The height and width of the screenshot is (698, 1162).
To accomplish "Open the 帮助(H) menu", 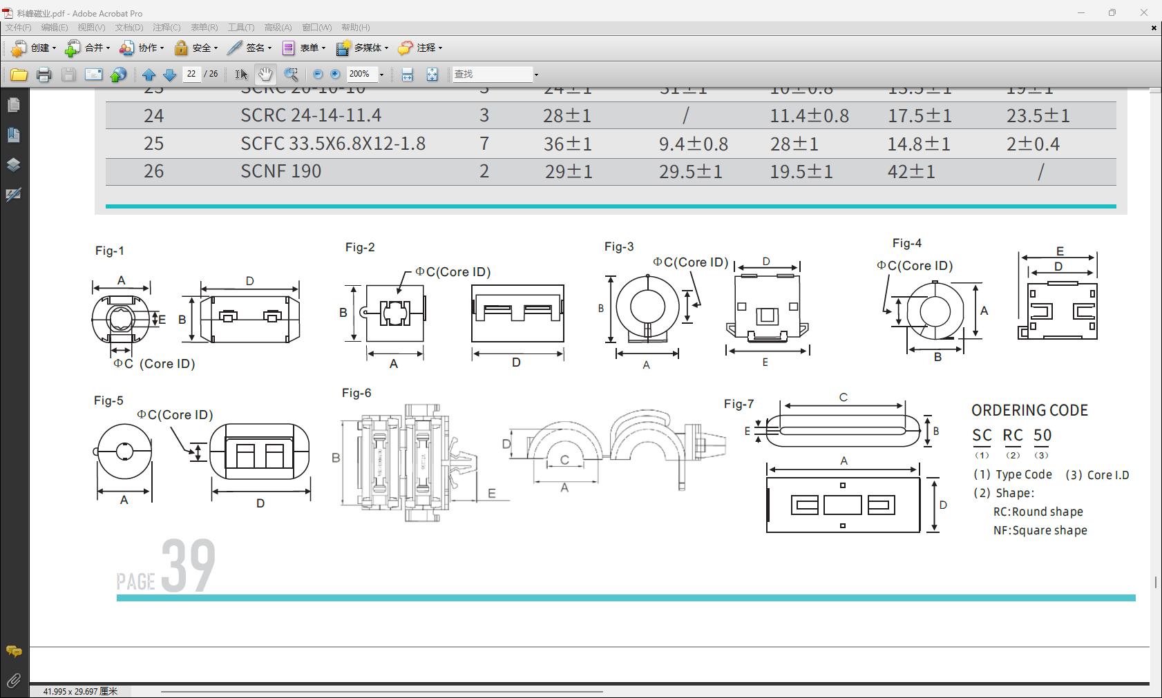I will [x=356, y=28].
